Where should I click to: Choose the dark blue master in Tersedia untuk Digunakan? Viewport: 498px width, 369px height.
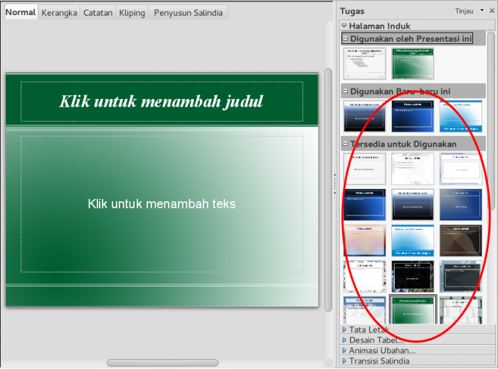point(364,205)
